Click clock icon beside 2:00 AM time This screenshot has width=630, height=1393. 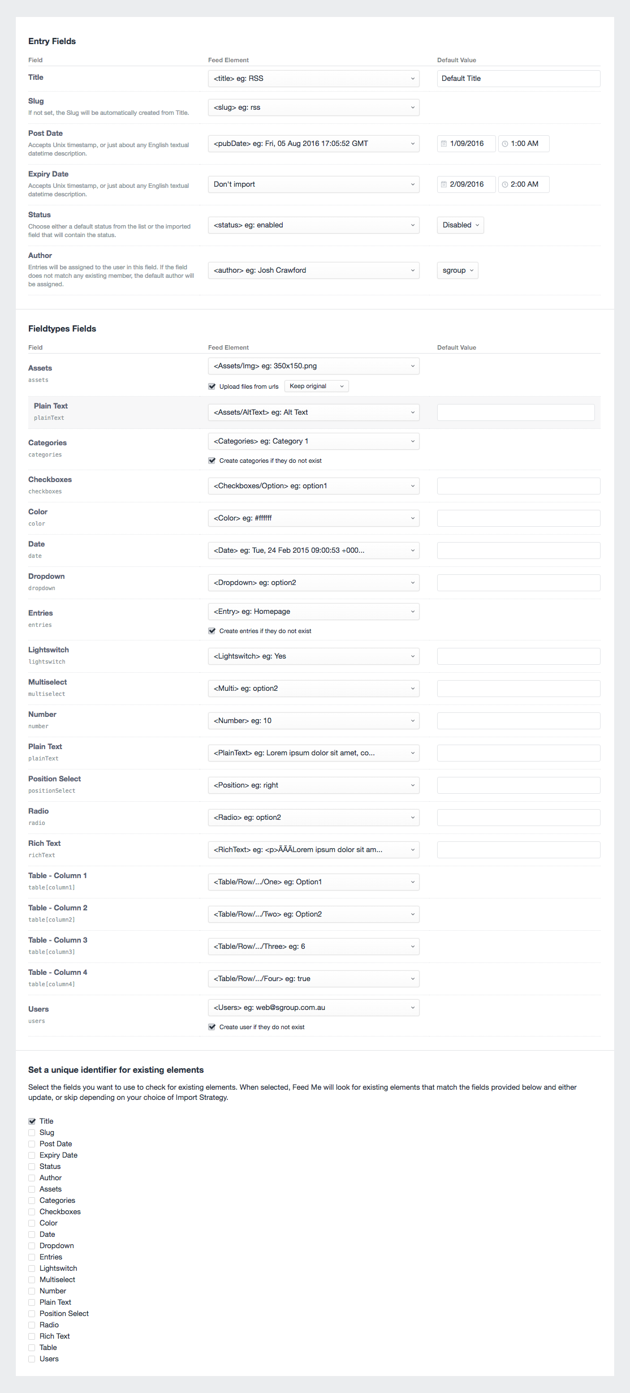[x=505, y=184]
